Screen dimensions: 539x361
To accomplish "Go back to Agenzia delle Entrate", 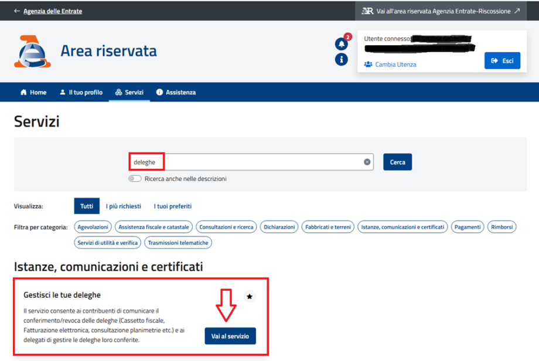I will point(52,11).
